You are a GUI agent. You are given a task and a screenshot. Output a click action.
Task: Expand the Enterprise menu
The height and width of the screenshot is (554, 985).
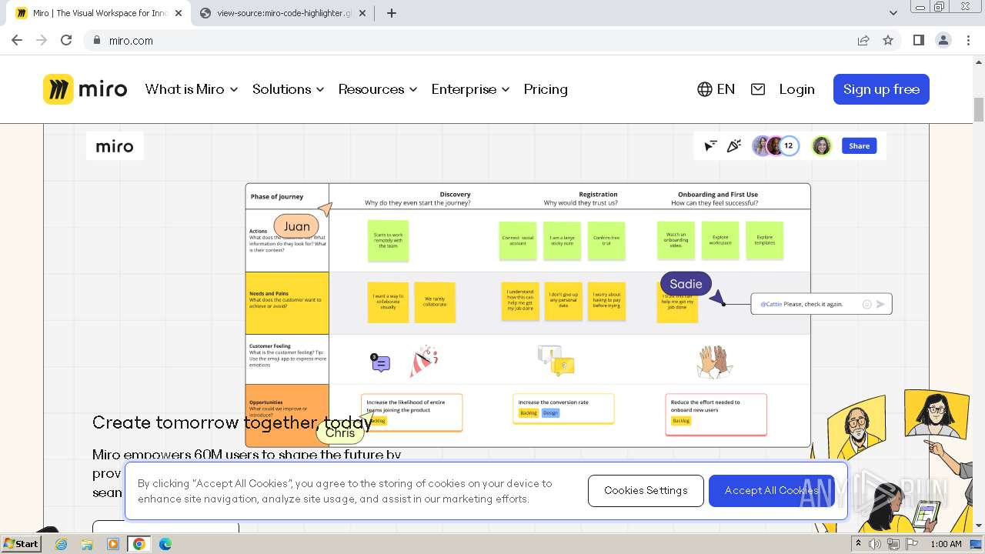pos(470,89)
